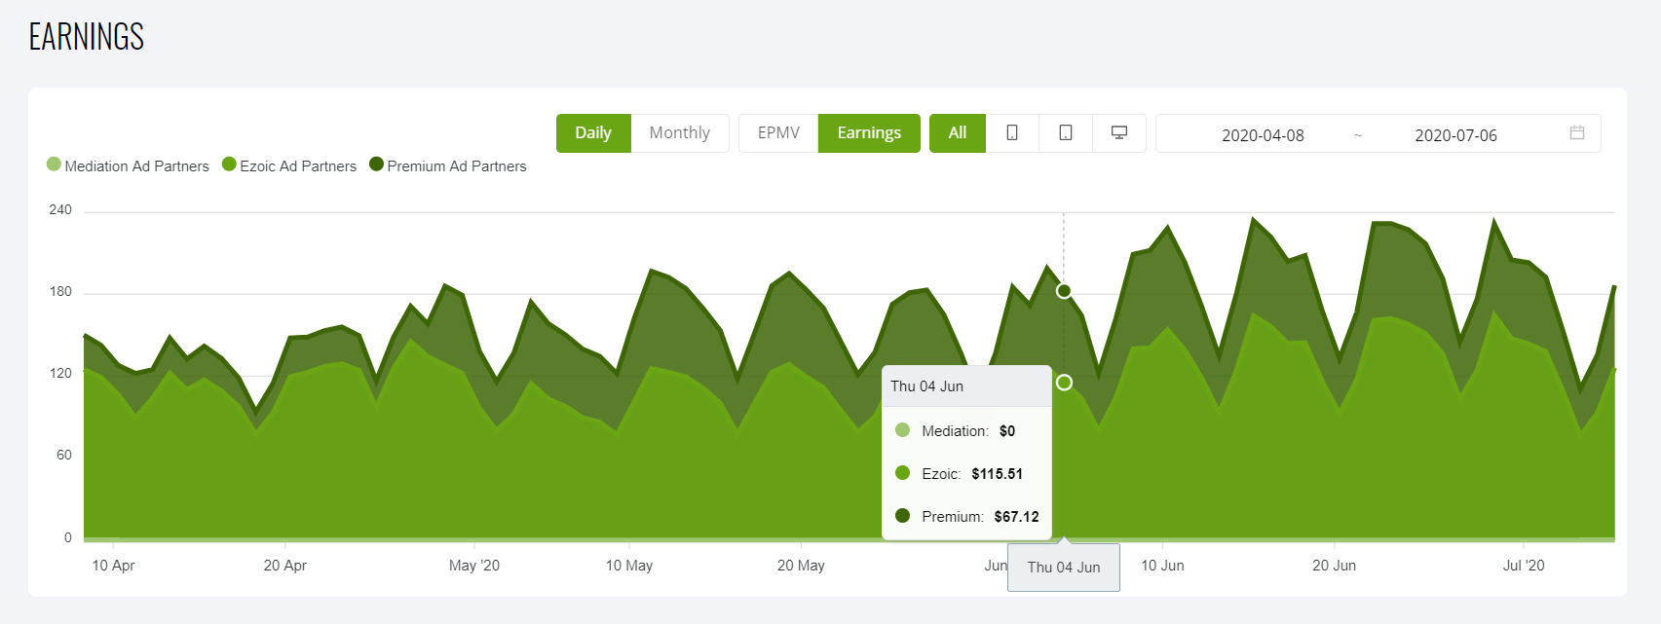Click the Ezoic Ad Partners legend dot
Screen dimensions: 1661x624
pyautogui.click(x=229, y=165)
